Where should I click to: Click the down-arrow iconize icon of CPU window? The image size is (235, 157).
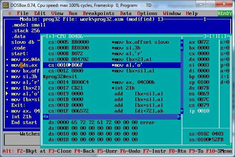coord(222,36)
